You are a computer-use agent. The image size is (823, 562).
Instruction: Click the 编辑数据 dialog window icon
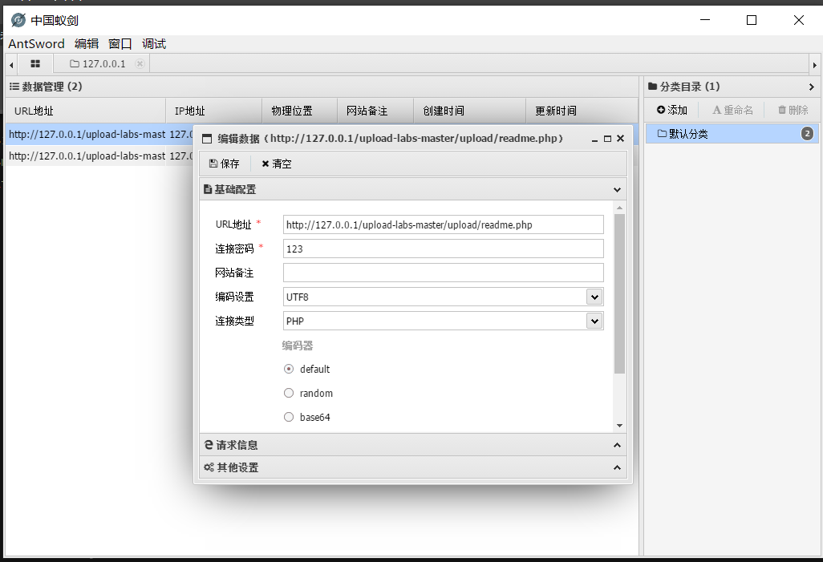(207, 139)
